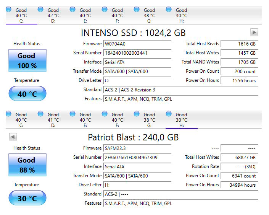Select E: drive tab above INTENSO SSD title
The height and width of the screenshot is (215, 269).
tap(85, 16)
